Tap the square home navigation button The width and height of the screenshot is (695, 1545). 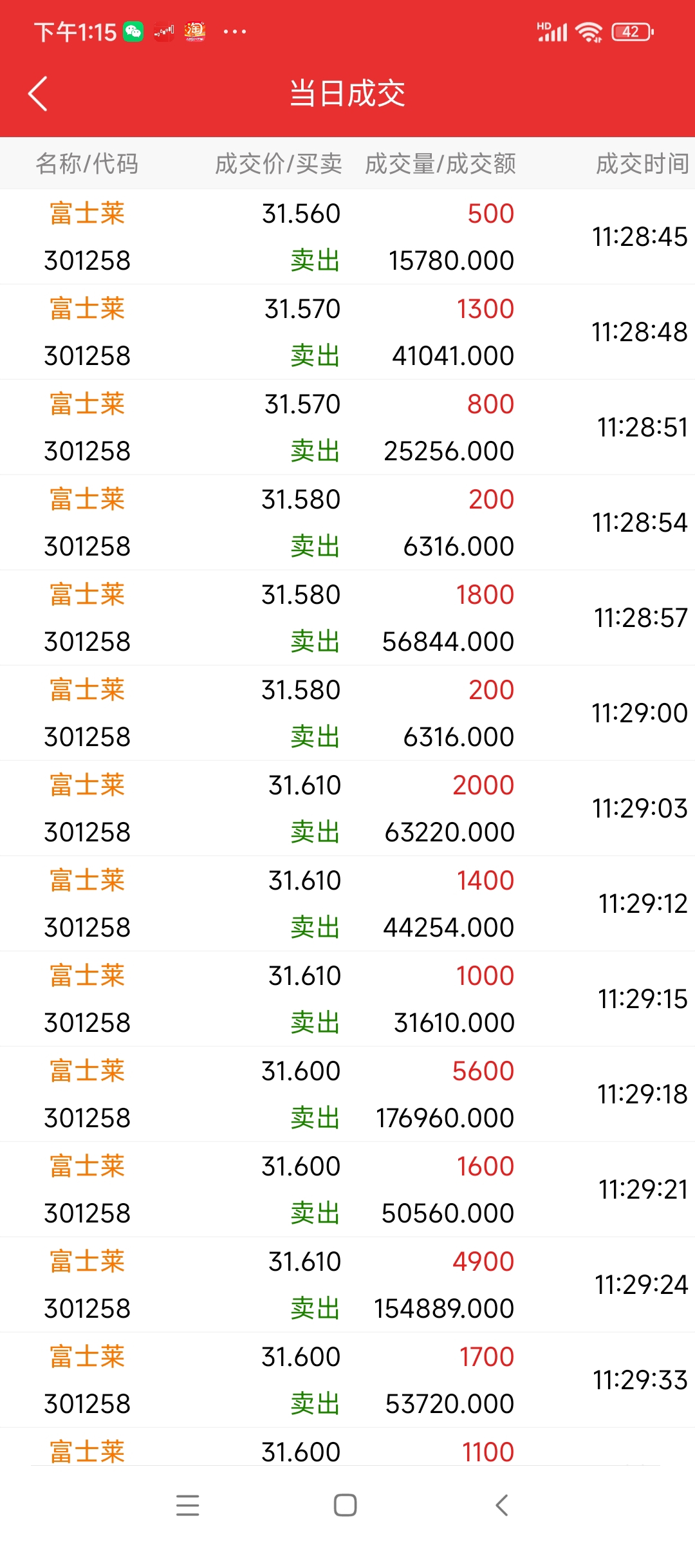point(346,1505)
